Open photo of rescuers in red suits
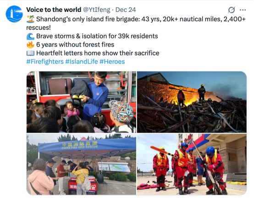 click(x=192, y=164)
